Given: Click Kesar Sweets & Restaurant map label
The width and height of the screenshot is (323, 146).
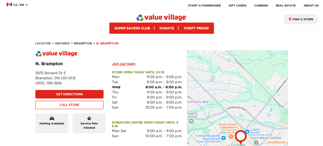Looking at the screenshot, I should (228, 126).
